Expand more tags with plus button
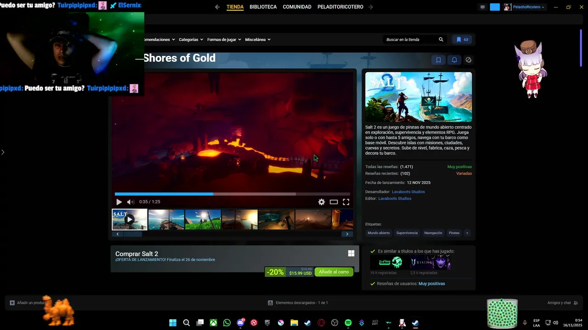The image size is (588, 330). point(467,233)
